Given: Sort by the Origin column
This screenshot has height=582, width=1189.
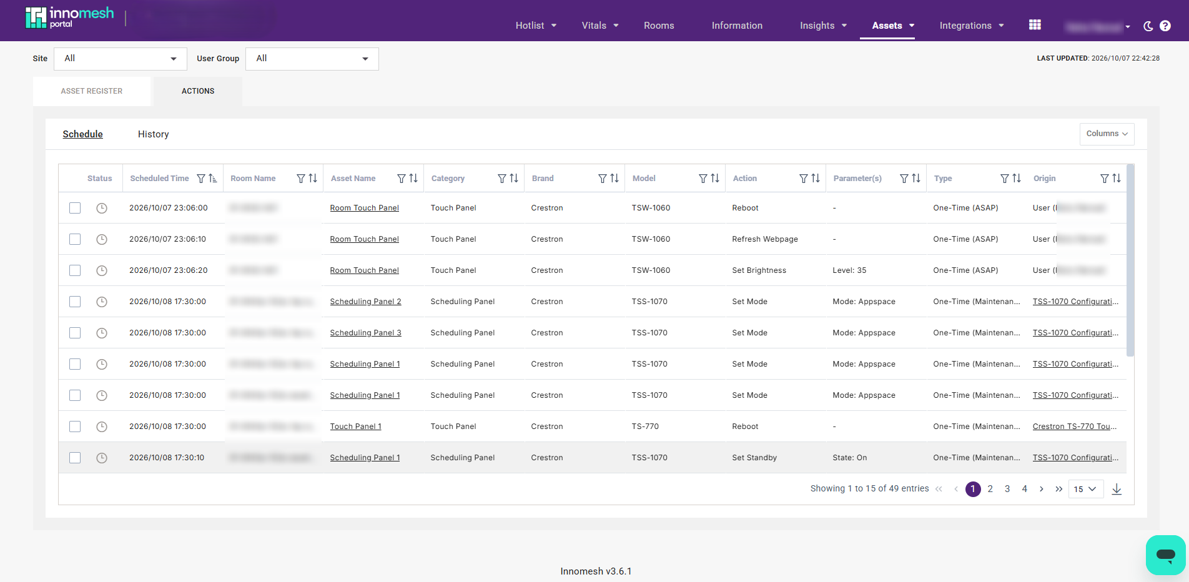Looking at the screenshot, I should [x=1117, y=179].
